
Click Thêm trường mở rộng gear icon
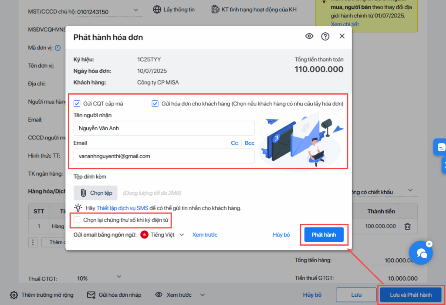pos(14,295)
